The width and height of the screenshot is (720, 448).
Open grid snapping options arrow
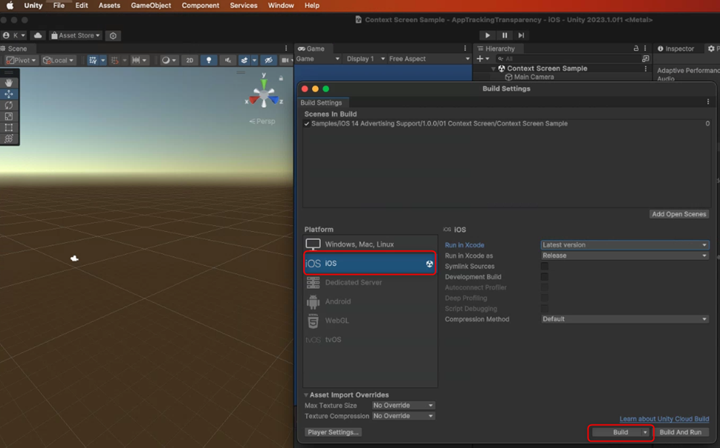tap(103, 60)
